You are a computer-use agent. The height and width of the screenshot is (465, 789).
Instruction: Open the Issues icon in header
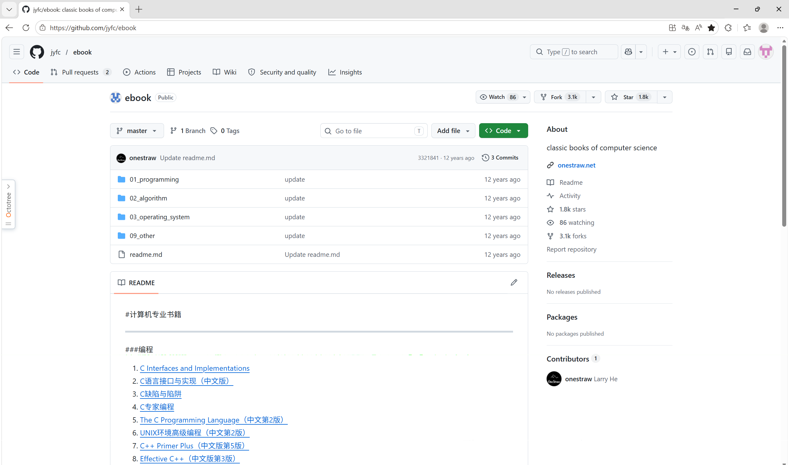pos(692,52)
